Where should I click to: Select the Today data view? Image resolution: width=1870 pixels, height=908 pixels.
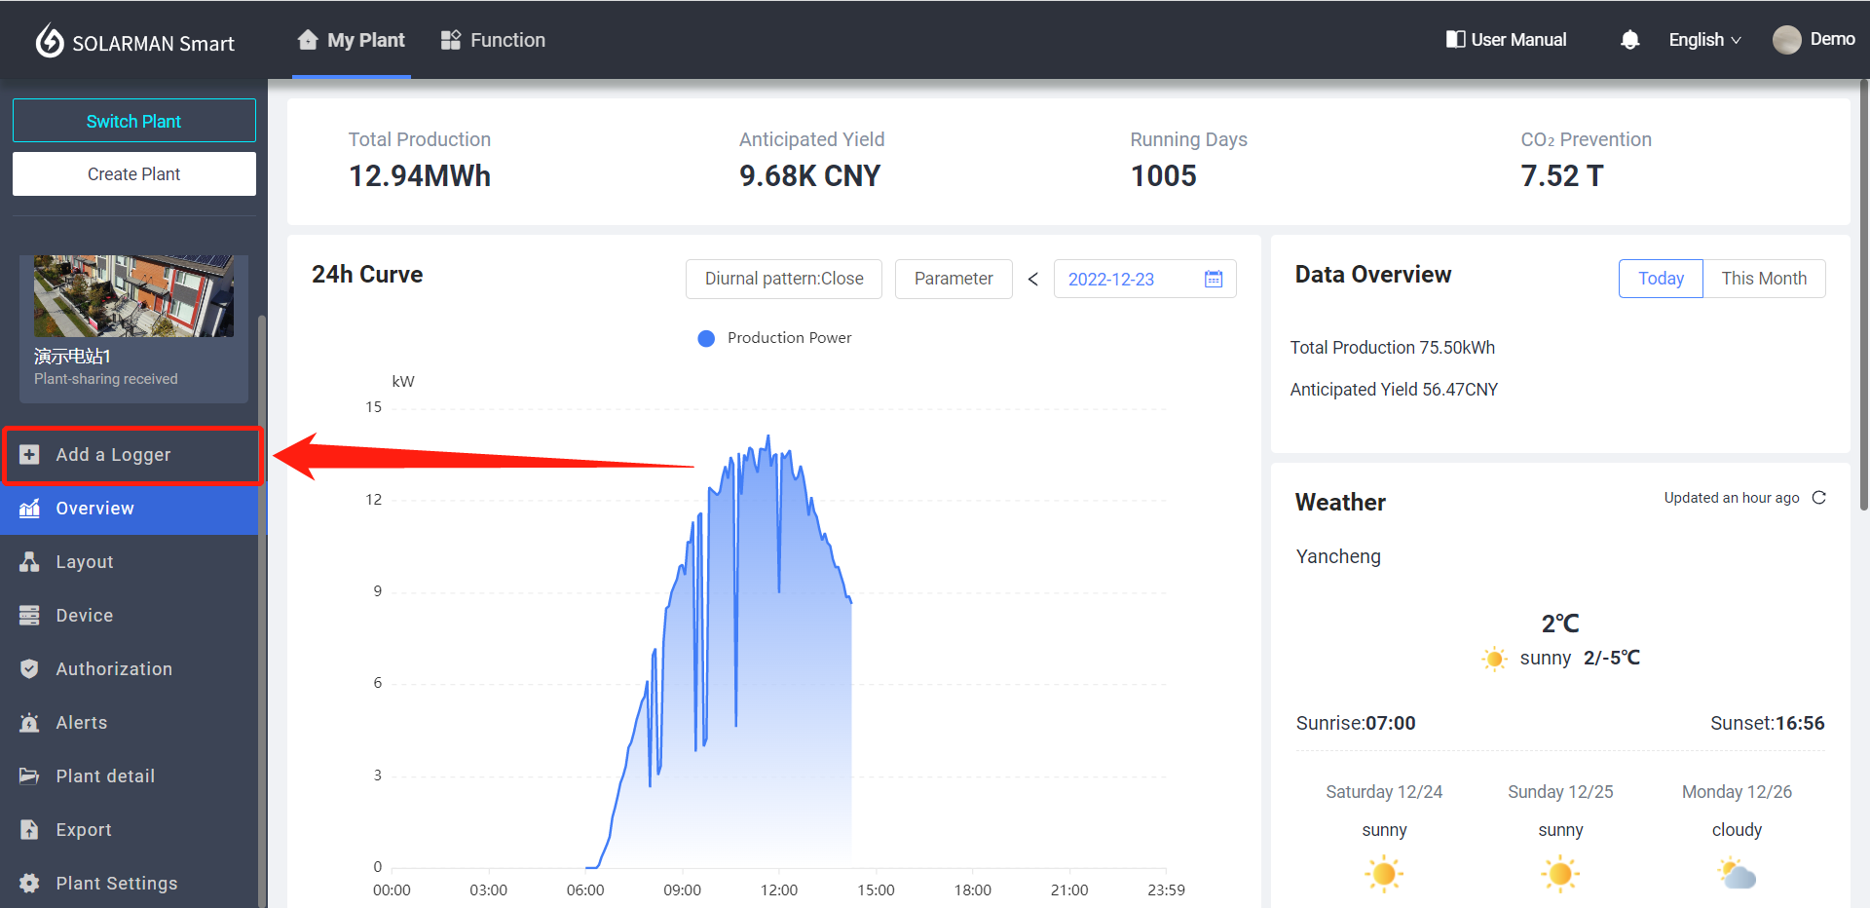click(x=1660, y=279)
